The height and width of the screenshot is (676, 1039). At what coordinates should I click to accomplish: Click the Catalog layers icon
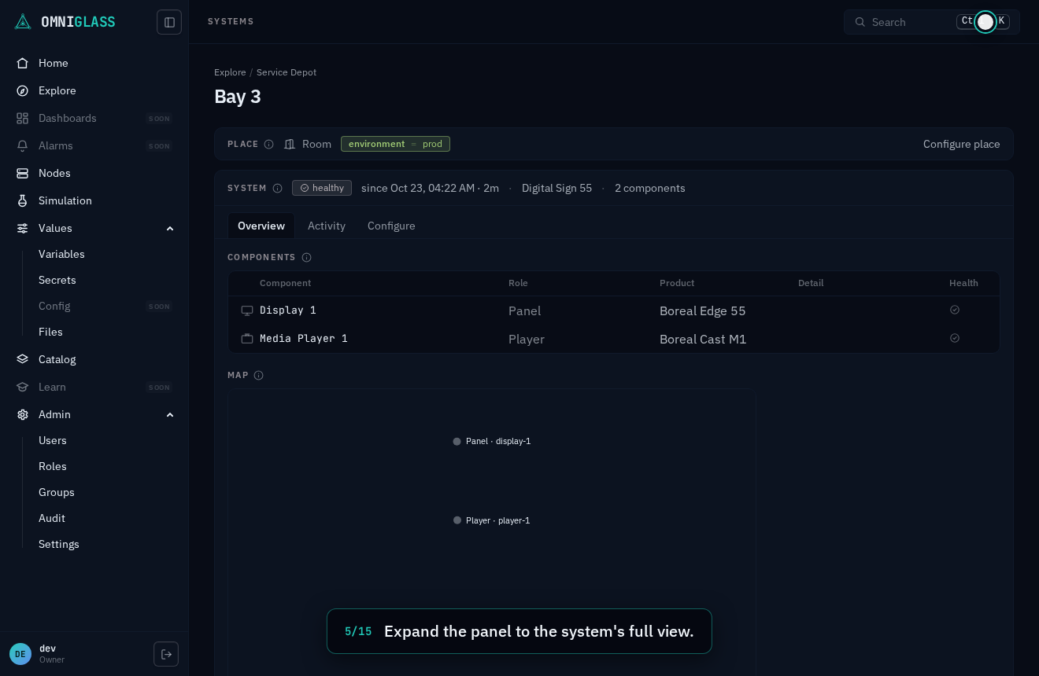pyautogui.click(x=23, y=359)
